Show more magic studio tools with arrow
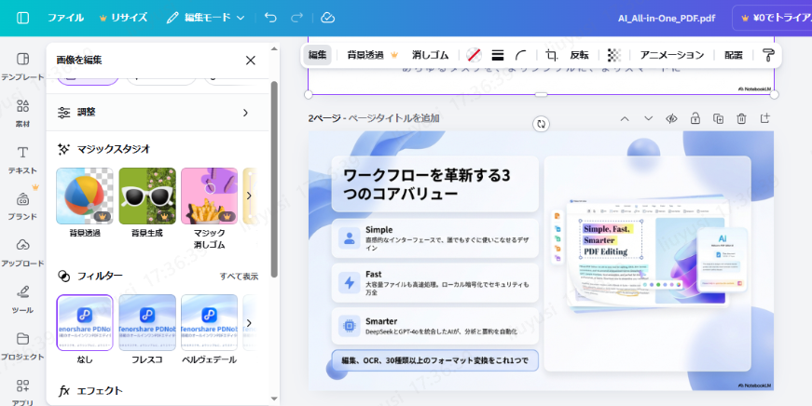The image size is (812, 406). click(249, 196)
